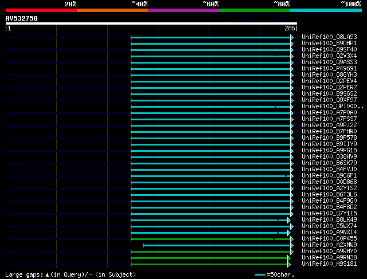Select the UniRef100_Q2PER2 label
This screenshot has height=279, width=367.
pyautogui.click(x=329, y=88)
